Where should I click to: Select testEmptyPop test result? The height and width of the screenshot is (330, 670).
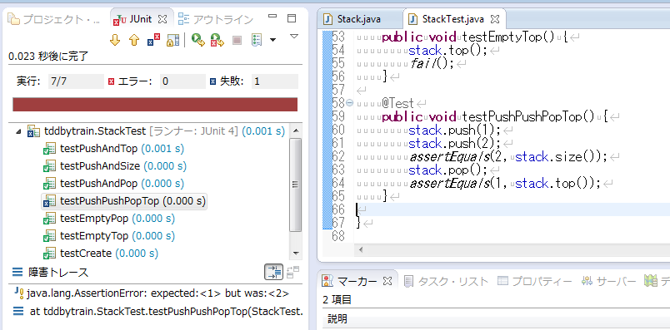point(109,219)
